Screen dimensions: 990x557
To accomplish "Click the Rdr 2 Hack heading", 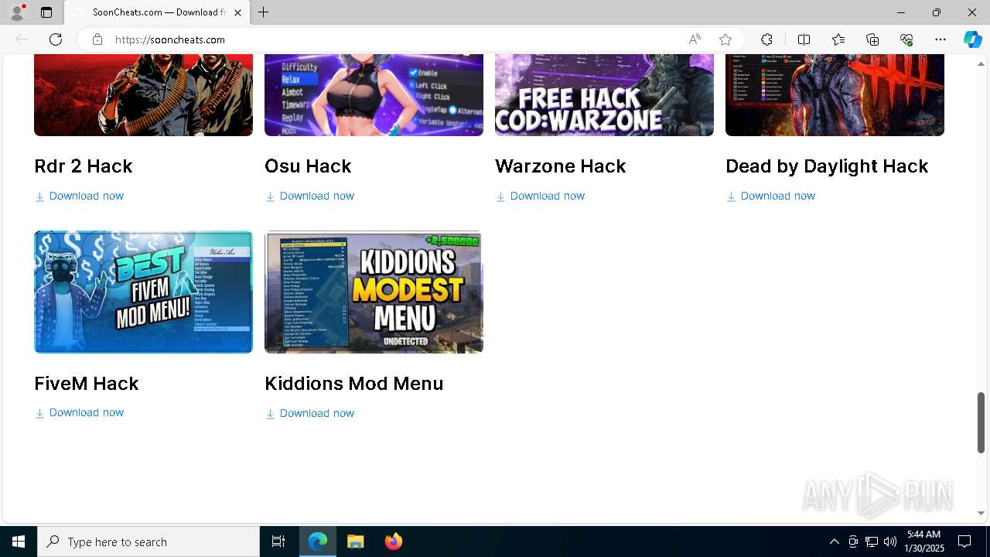I will point(84,166).
